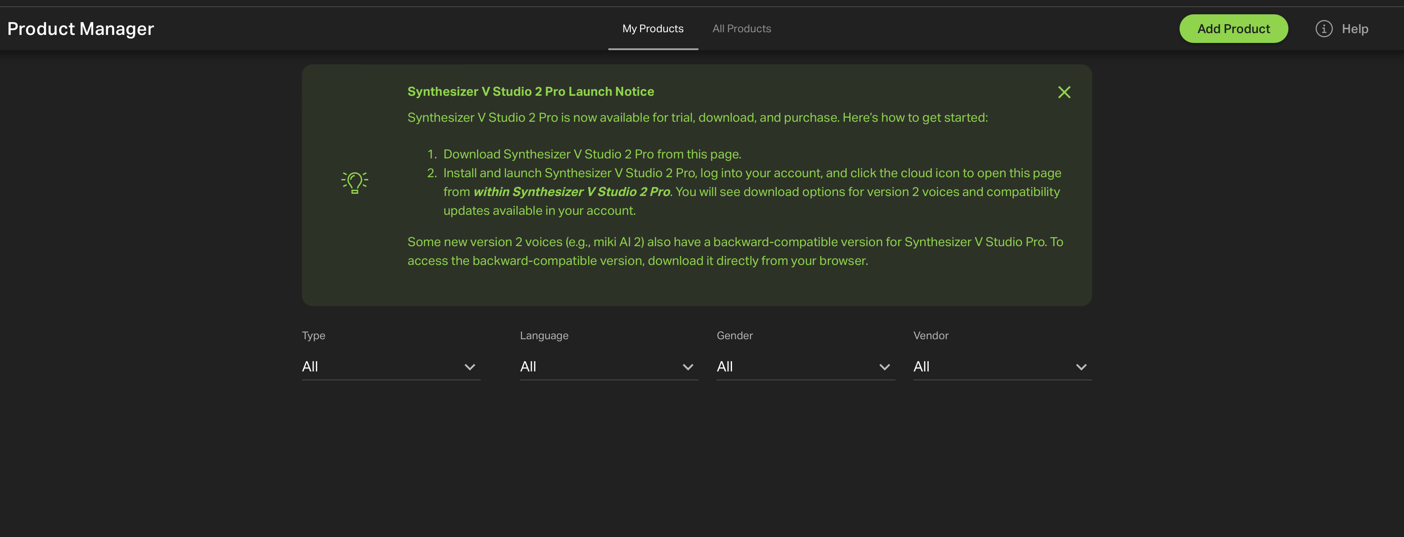Open the Language filter dropdown
The height and width of the screenshot is (537, 1404).
coord(609,367)
